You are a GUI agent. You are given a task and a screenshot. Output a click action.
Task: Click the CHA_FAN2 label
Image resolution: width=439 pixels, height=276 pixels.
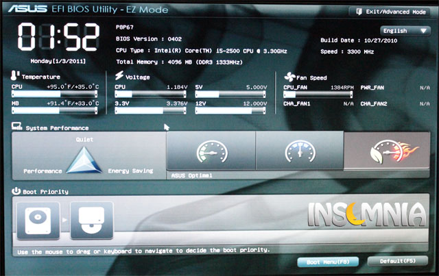[x=374, y=103]
